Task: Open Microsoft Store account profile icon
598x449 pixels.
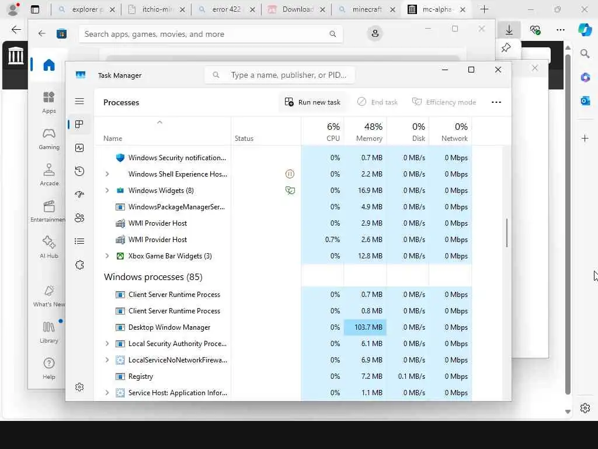Action: click(x=375, y=33)
